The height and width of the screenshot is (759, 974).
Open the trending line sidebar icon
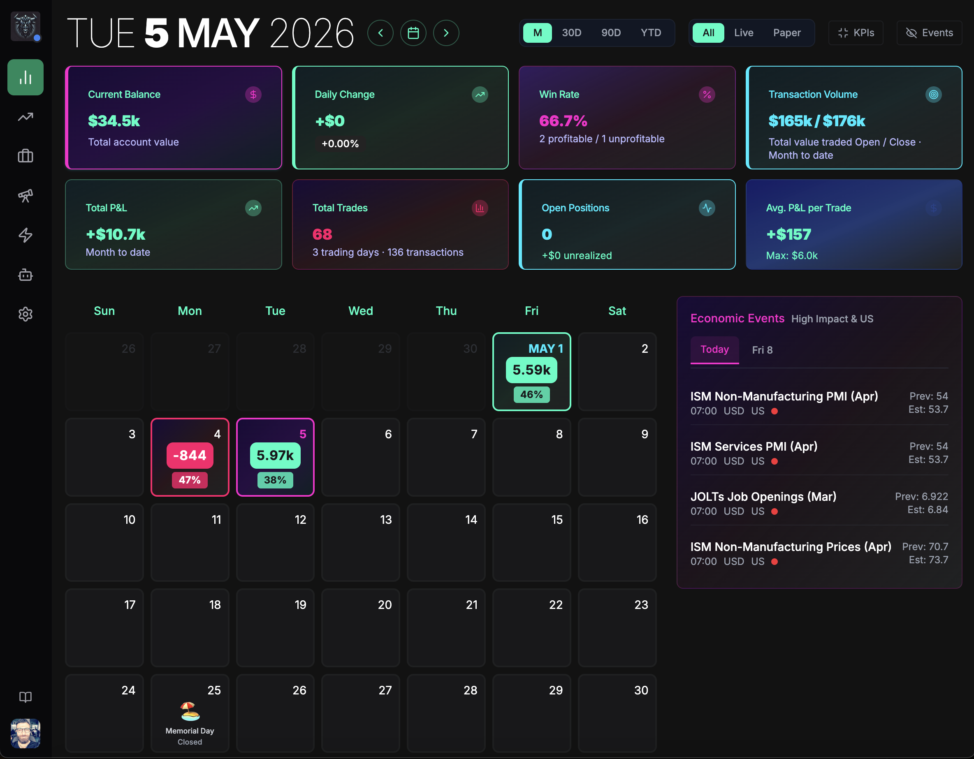(26, 117)
